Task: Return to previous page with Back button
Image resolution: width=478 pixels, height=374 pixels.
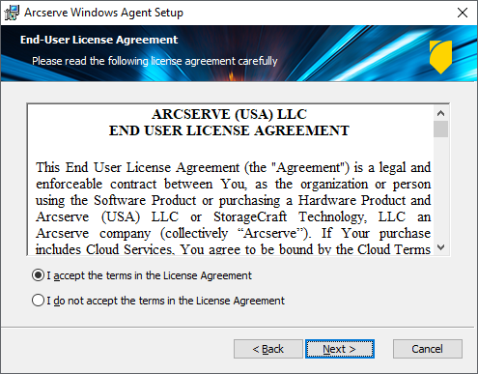Action: [268, 349]
